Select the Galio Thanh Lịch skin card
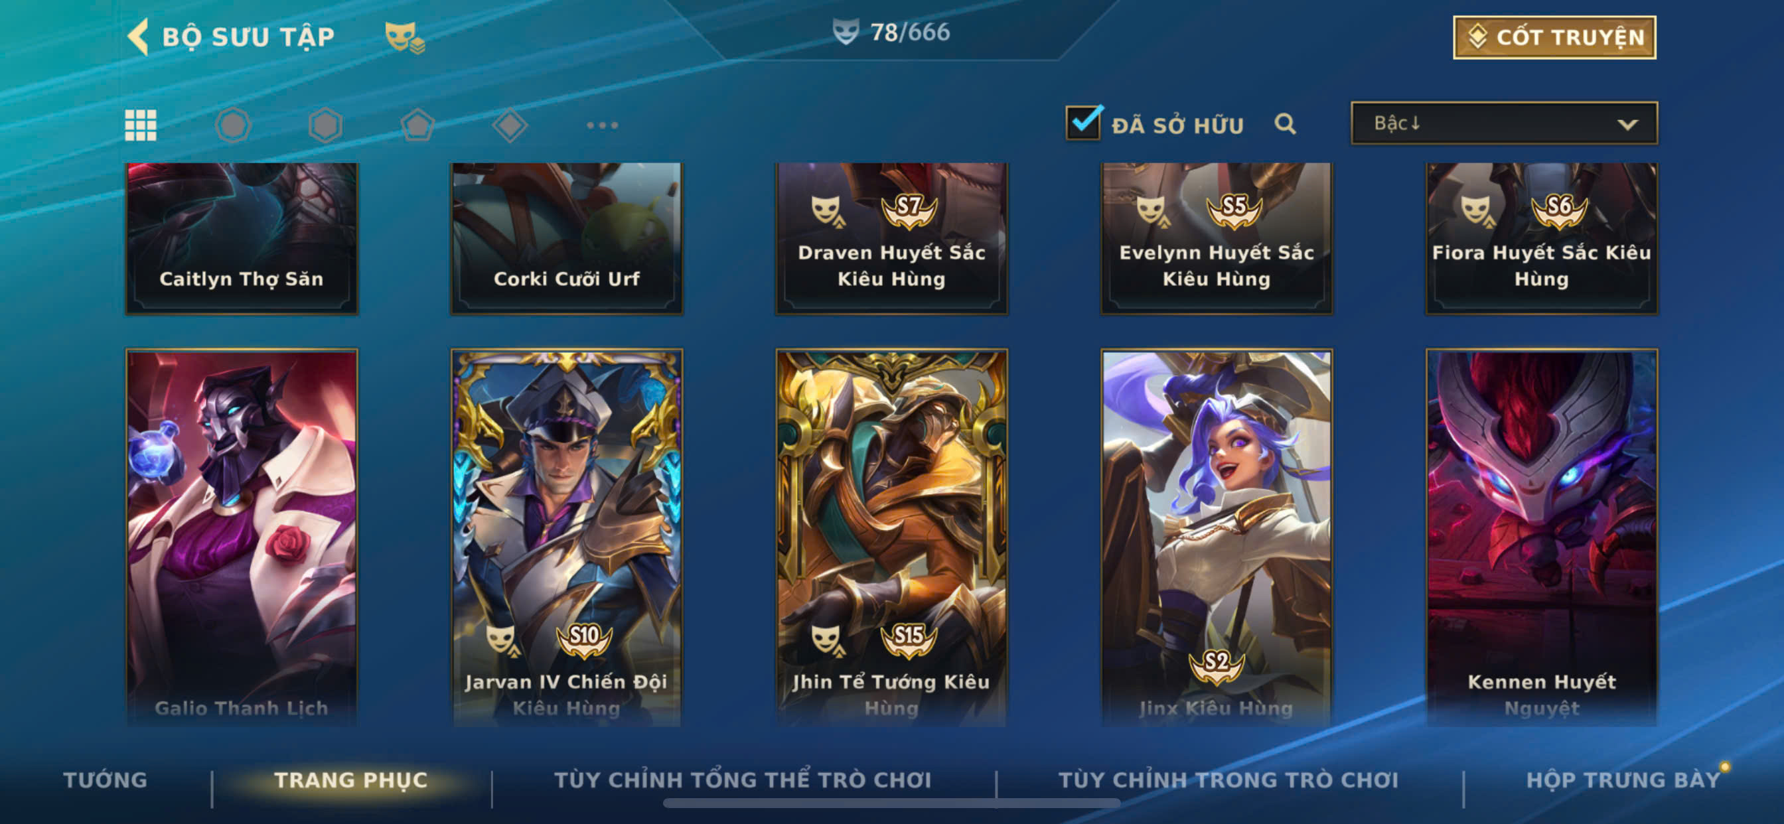This screenshot has width=1784, height=824. click(x=241, y=537)
